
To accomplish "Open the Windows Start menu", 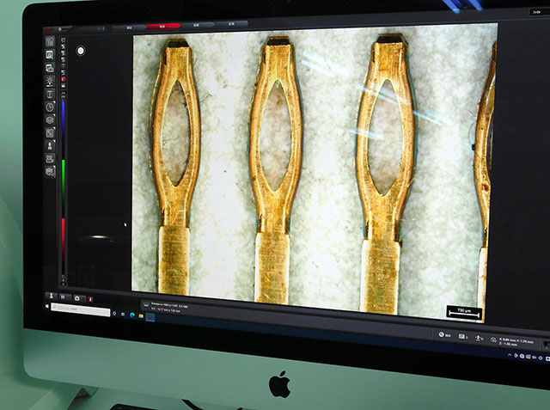I will (x=47, y=307).
